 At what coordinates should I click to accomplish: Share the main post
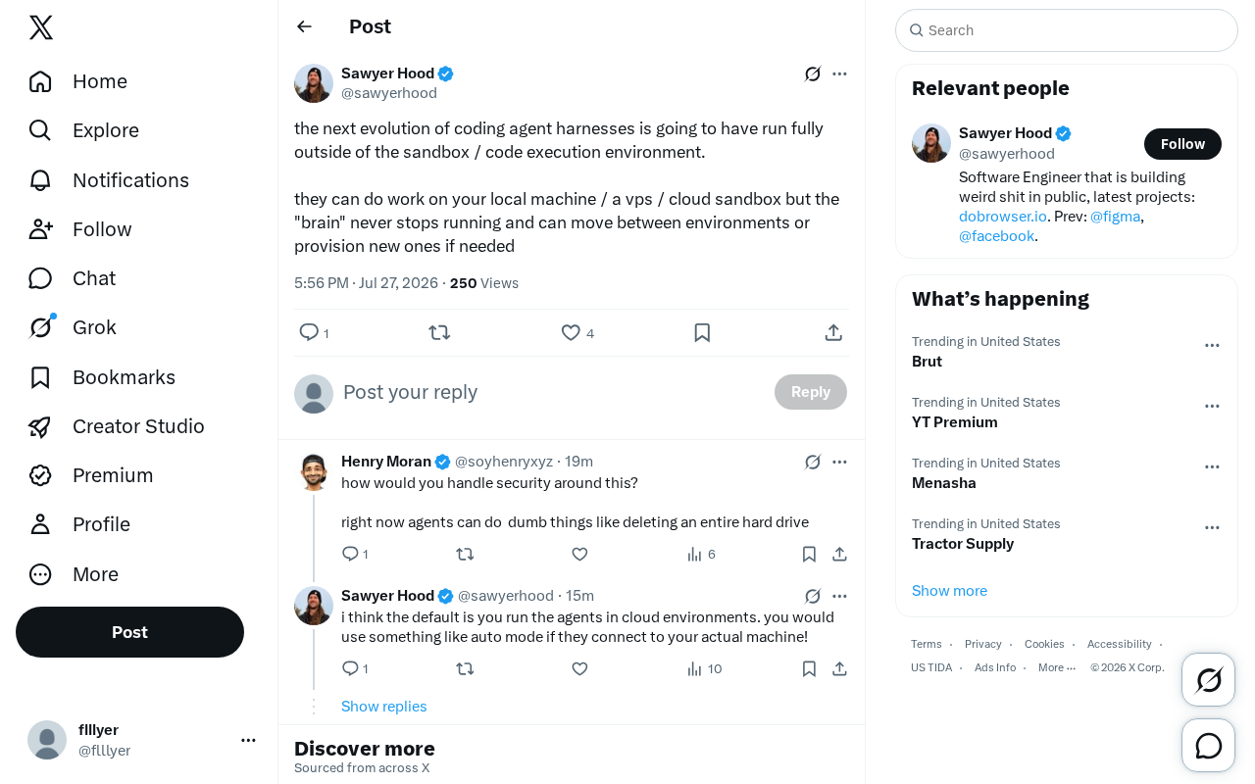833,333
